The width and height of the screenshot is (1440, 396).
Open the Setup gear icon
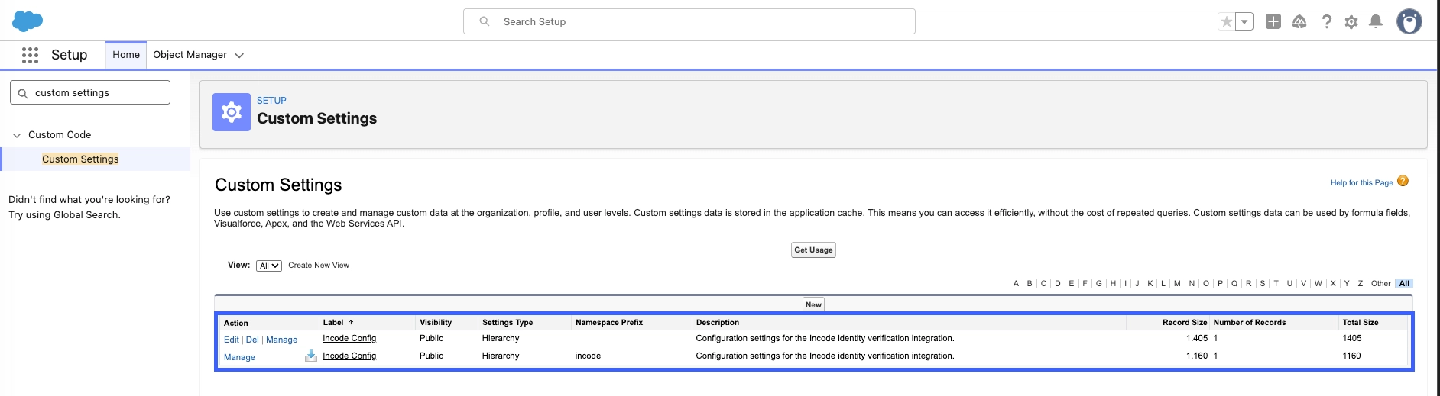point(1351,22)
